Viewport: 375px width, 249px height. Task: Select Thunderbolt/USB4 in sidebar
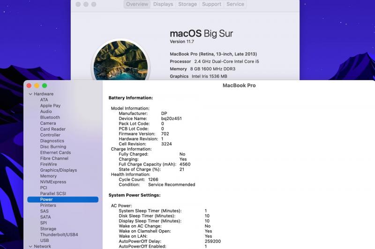pyautogui.click(x=59, y=234)
